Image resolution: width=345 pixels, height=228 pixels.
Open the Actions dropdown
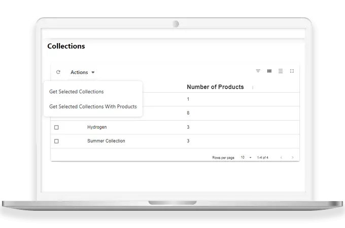coord(82,72)
